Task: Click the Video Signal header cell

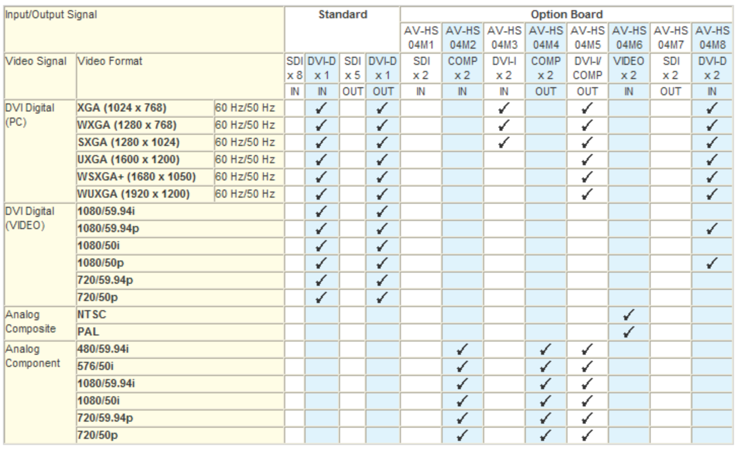Action: (x=40, y=76)
